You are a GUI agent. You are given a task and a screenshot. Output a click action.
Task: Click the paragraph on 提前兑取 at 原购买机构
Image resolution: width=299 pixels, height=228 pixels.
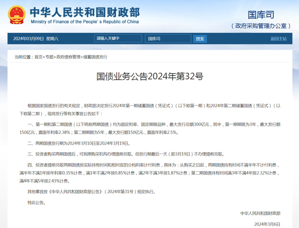(x=126, y=154)
